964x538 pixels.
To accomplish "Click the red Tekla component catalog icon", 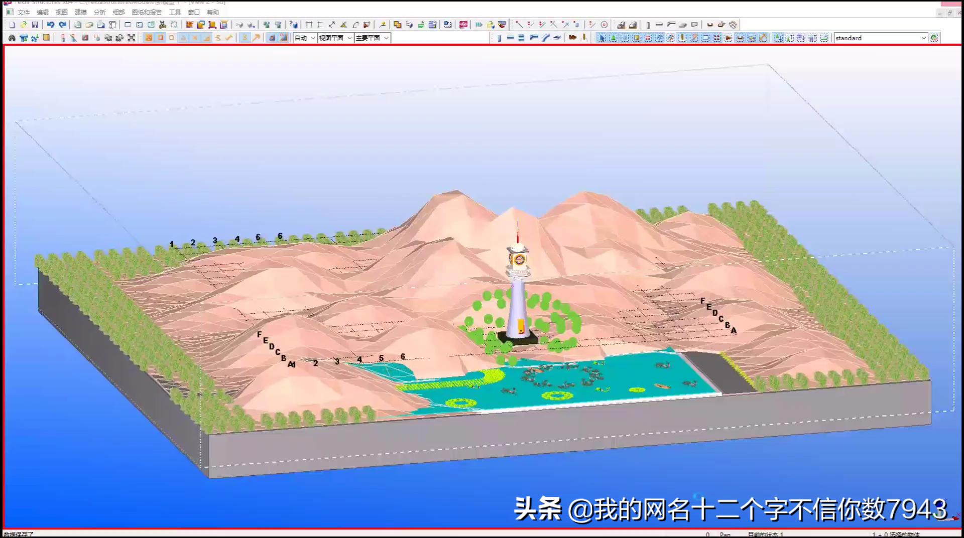I will tap(463, 24).
